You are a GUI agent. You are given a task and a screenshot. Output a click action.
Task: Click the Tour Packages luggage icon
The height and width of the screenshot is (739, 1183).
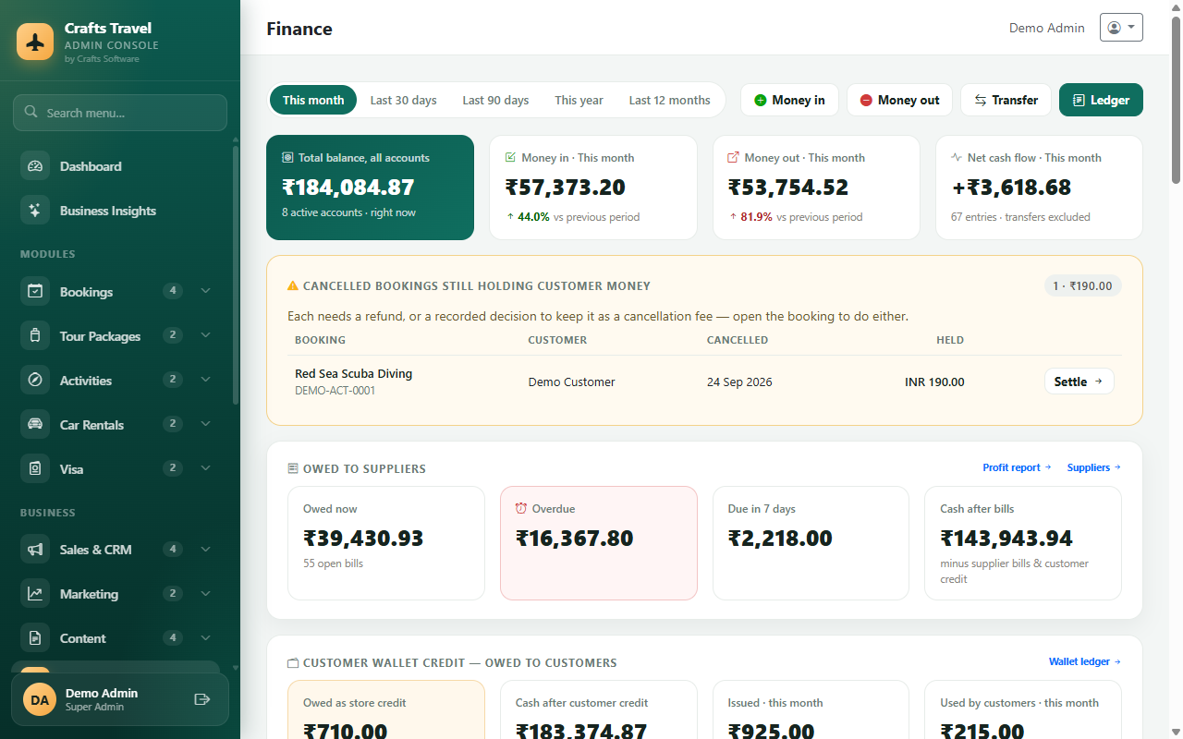(x=35, y=335)
